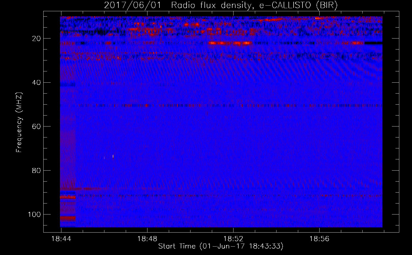
Task: Click the red band near 92 MHz at 18:44
Action: (x=68, y=197)
